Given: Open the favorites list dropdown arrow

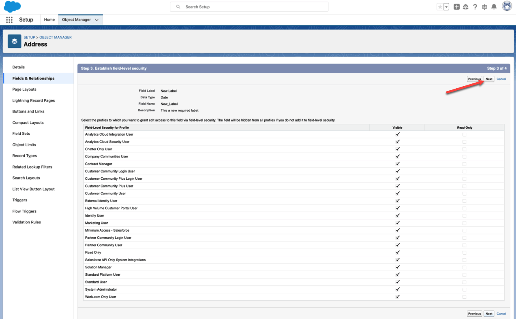Looking at the screenshot, I should click(446, 7).
